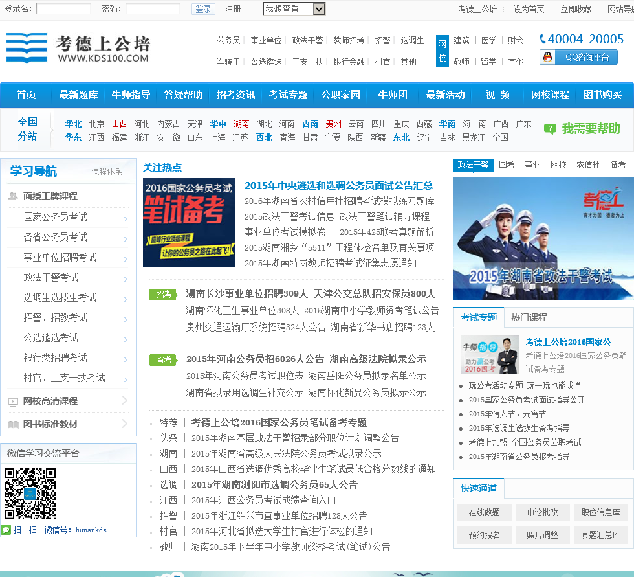This screenshot has height=577, width=634.
Task: Expand the 各省公务员考试 arrow
Action: (x=126, y=239)
